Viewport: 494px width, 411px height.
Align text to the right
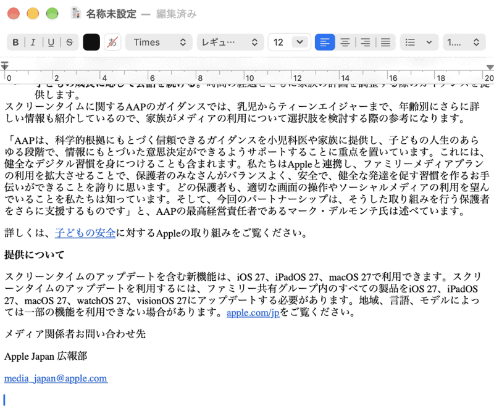pyautogui.click(x=365, y=42)
